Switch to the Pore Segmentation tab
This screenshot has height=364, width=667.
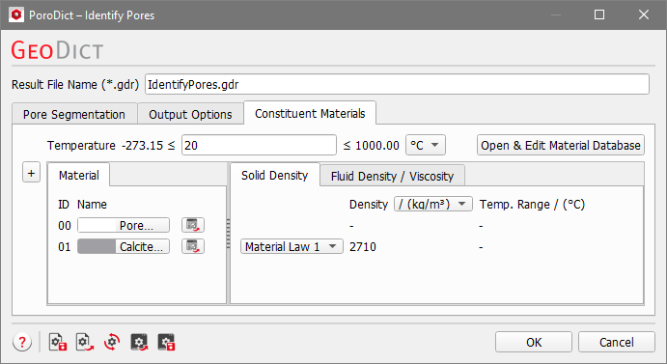[74, 114]
